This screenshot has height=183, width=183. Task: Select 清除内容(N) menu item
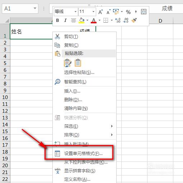coord(84,108)
